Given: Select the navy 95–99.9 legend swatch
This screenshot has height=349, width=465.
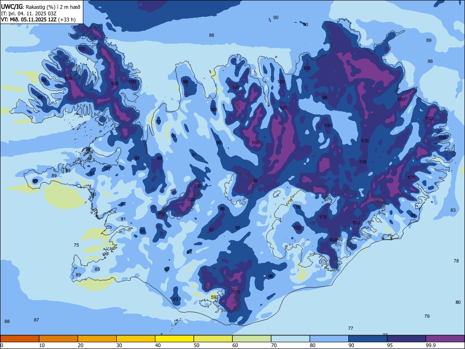Looking at the screenshot, I should (406, 339).
